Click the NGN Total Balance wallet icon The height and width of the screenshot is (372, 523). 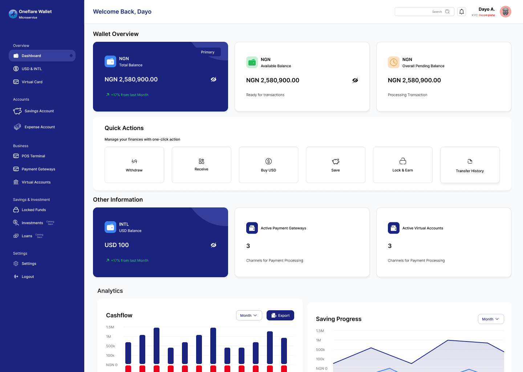pyautogui.click(x=110, y=61)
